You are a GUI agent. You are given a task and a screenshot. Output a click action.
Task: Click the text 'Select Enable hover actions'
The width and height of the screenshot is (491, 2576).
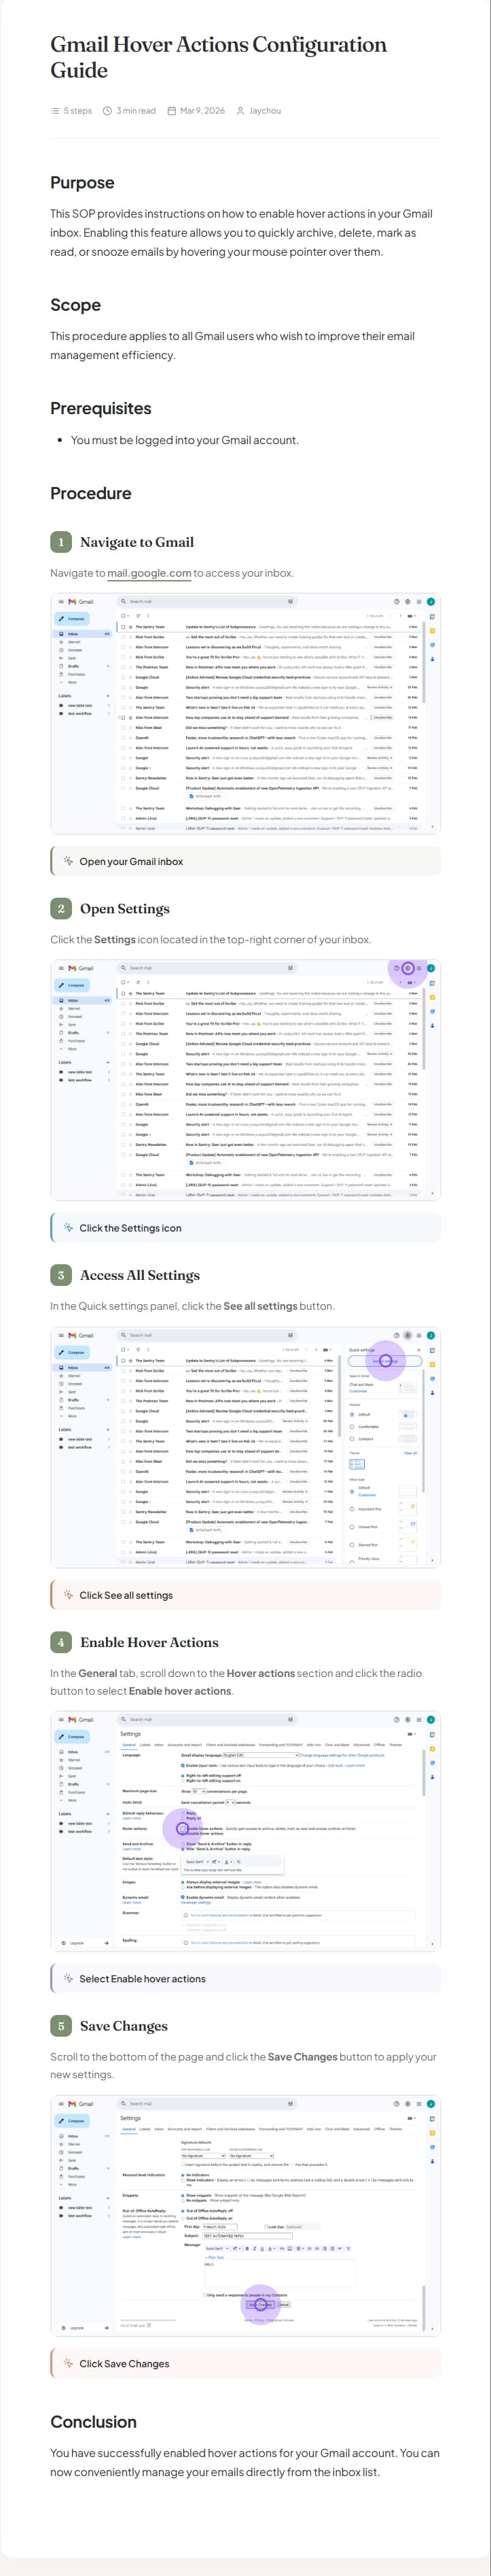143,1979
